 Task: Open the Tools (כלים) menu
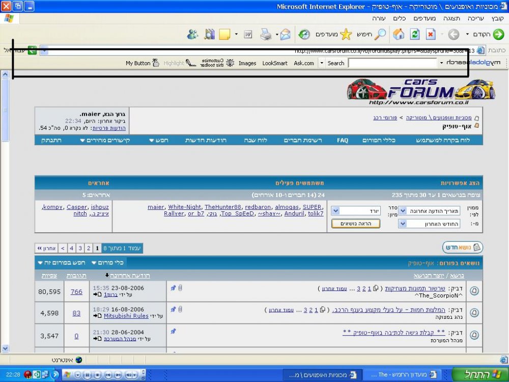tap(399, 18)
